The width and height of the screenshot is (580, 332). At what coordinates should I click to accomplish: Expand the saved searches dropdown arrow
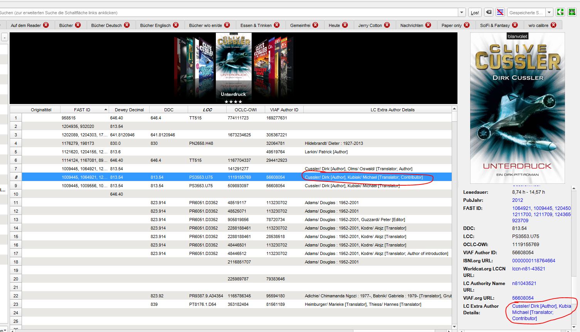[550, 12]
